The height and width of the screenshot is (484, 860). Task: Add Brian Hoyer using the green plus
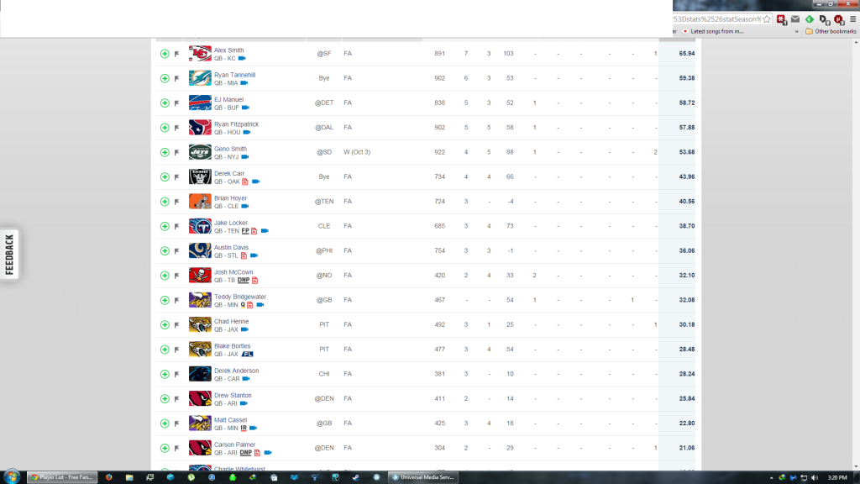[x=165, y=202]
